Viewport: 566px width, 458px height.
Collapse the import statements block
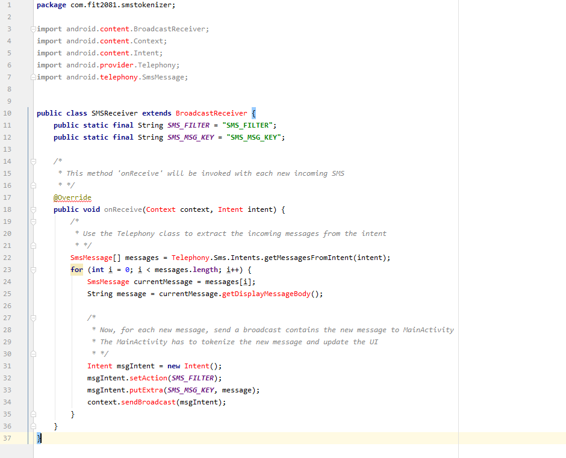point(32,28)
